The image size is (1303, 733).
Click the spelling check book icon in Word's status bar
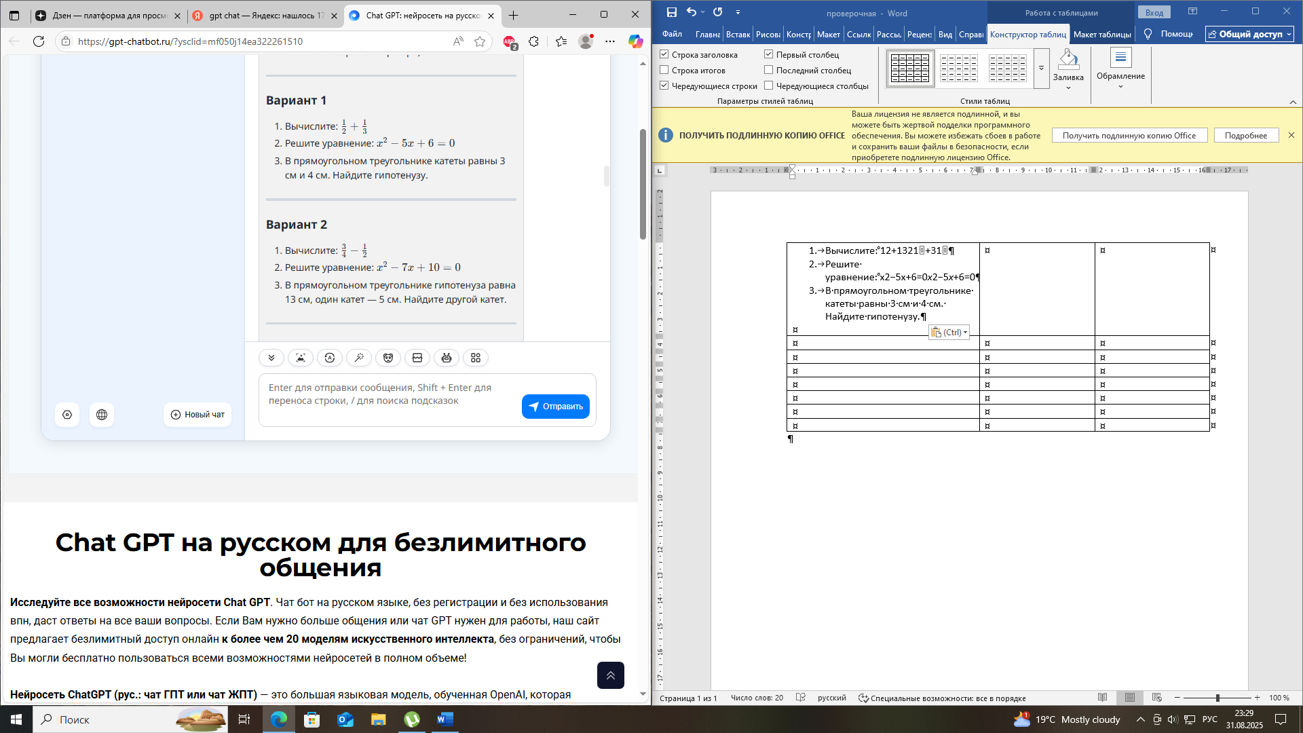(801, 698)
